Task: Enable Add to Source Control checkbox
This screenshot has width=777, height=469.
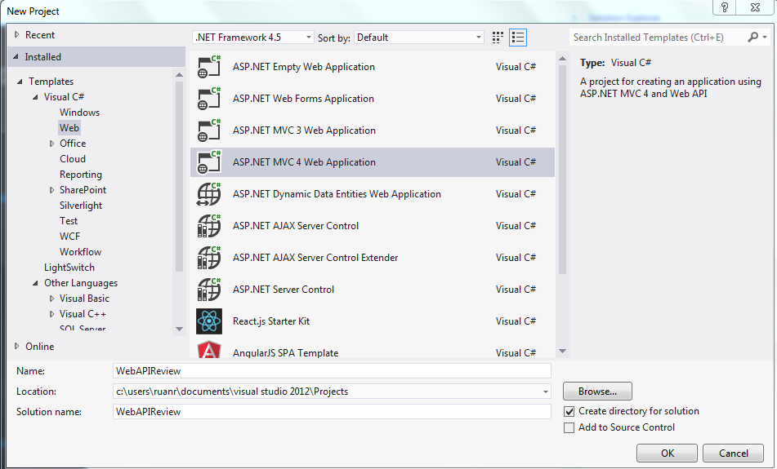Action: 569,427
